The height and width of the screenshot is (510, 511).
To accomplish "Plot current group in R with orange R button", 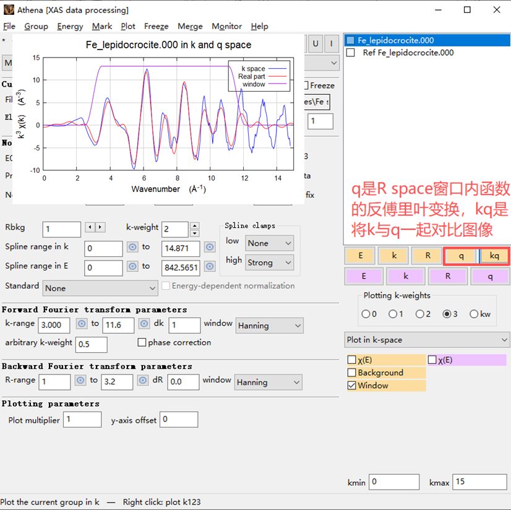I will click(427, 256).
